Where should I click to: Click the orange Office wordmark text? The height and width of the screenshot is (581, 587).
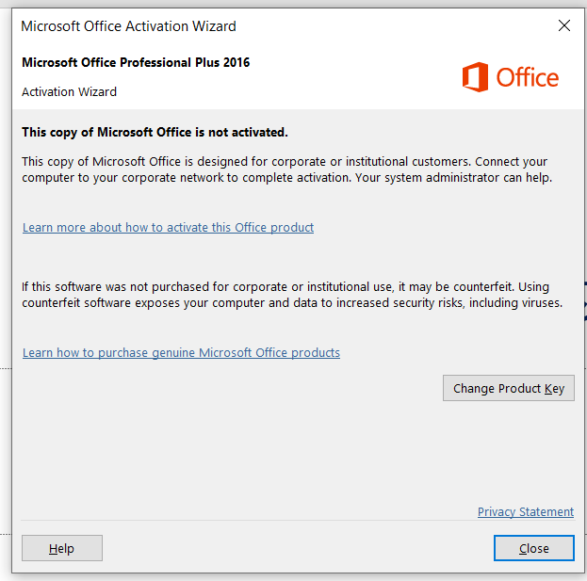pyautogui.click(x=527, y=77)
